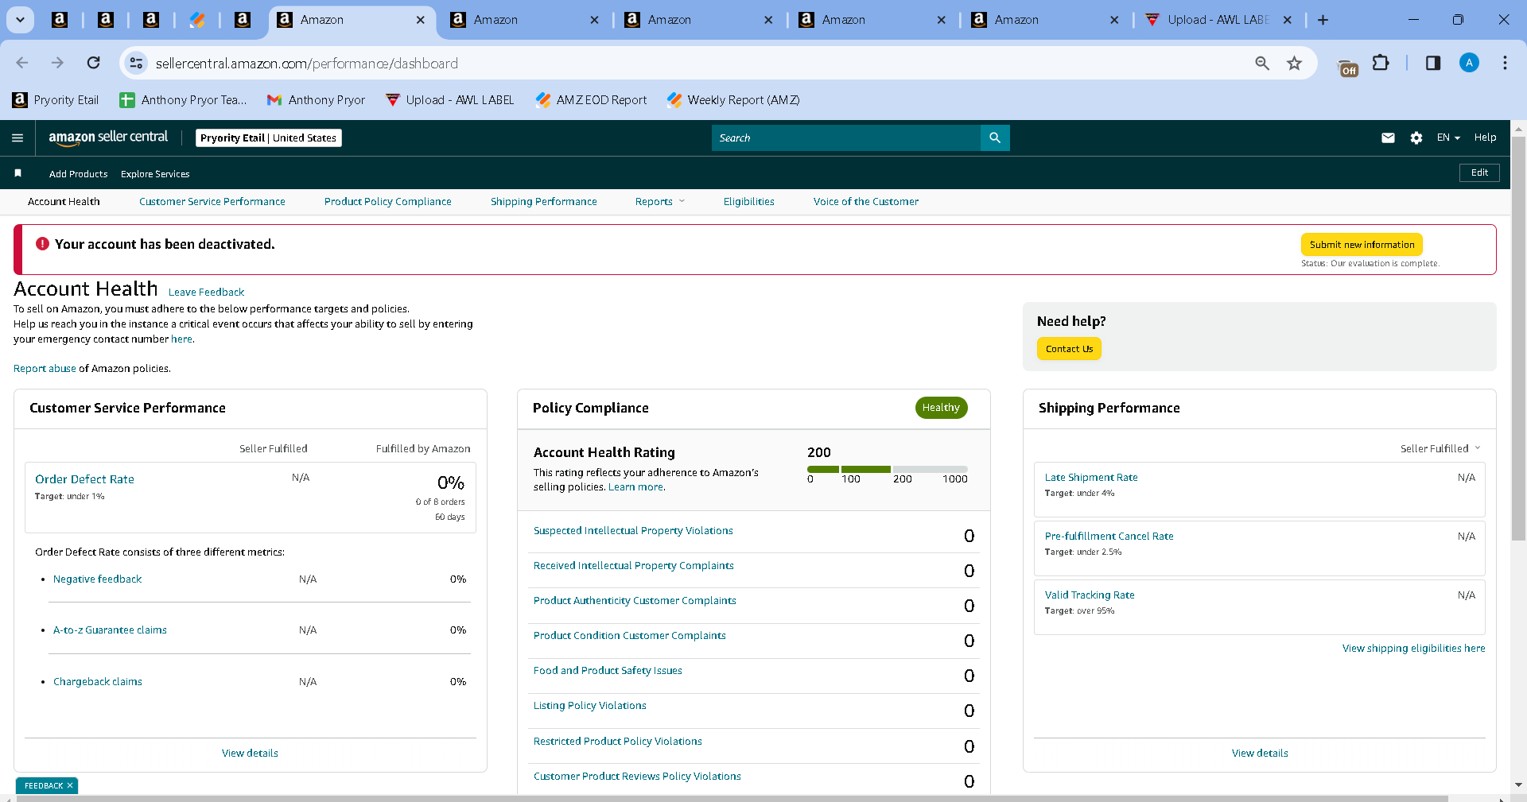Click the vertical page scrollbar

[x=1518, y=338]
